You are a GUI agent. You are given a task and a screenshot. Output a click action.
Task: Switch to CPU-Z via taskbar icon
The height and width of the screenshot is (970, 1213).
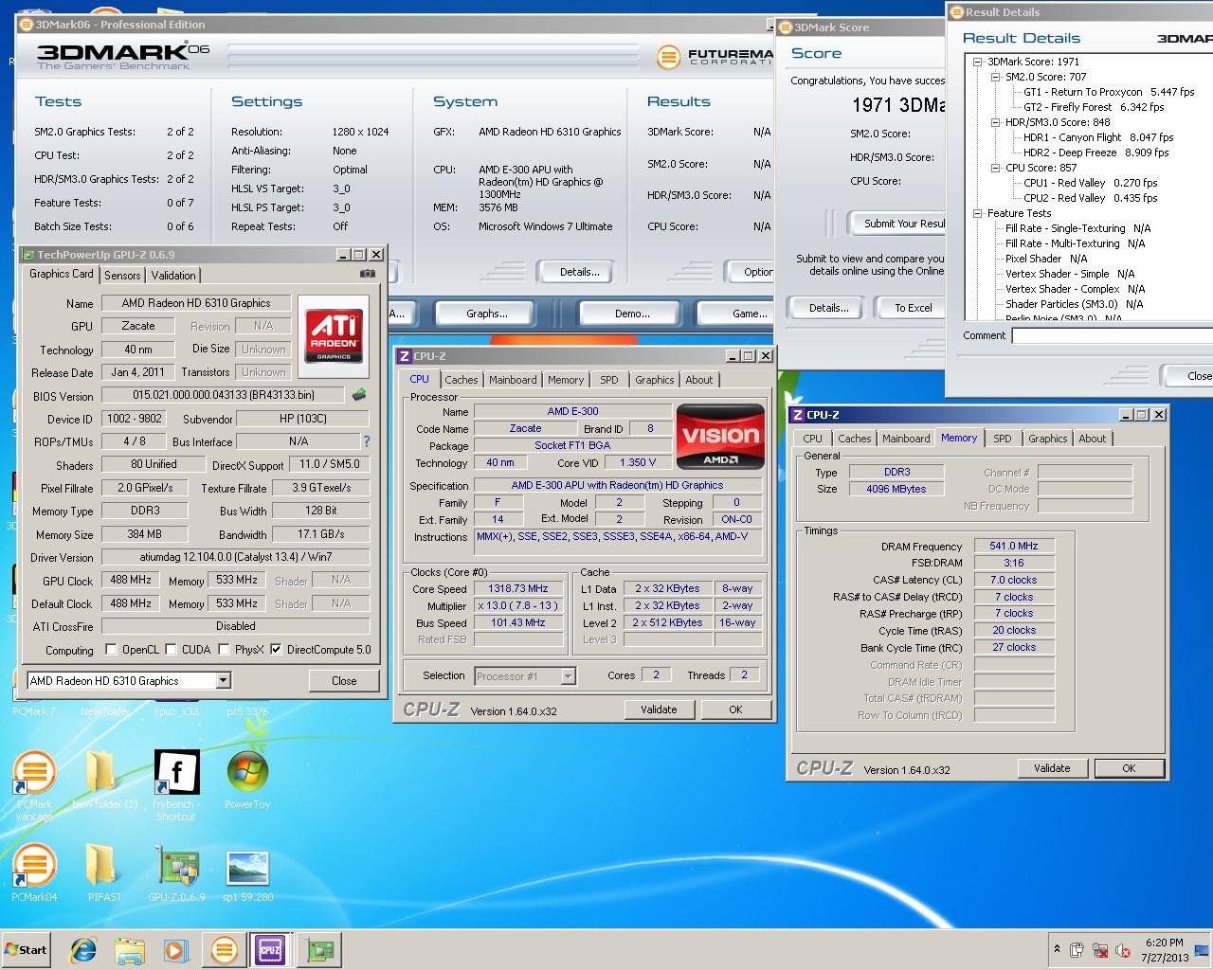[270, 950]
